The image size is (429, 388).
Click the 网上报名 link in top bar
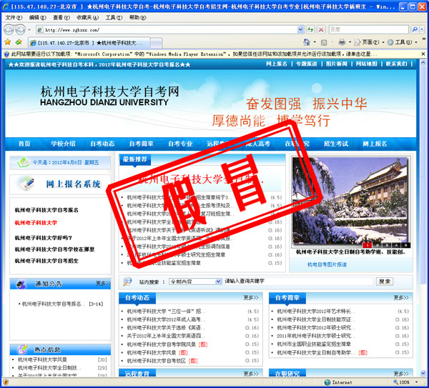click(x=277, y=64)
